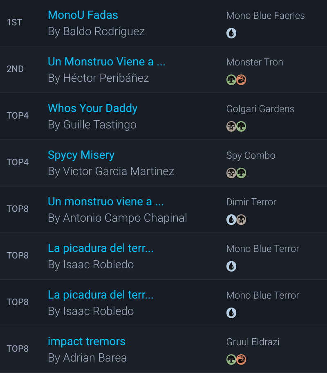Open 2ND place Un Monstruo Viene deck

106,62
